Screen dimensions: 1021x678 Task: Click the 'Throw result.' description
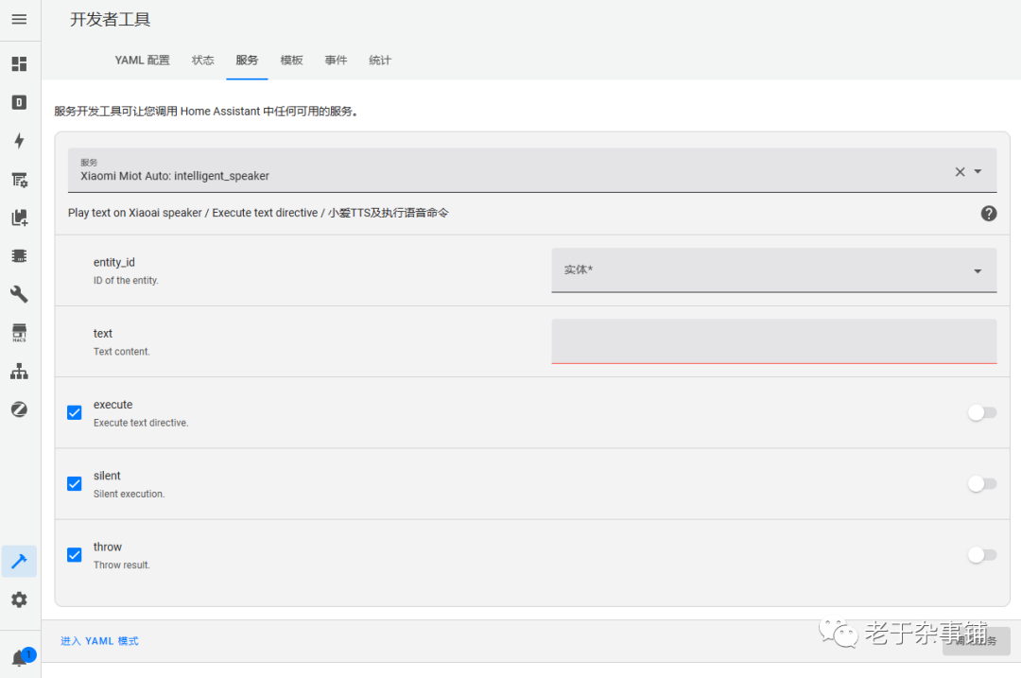(122, 565)
